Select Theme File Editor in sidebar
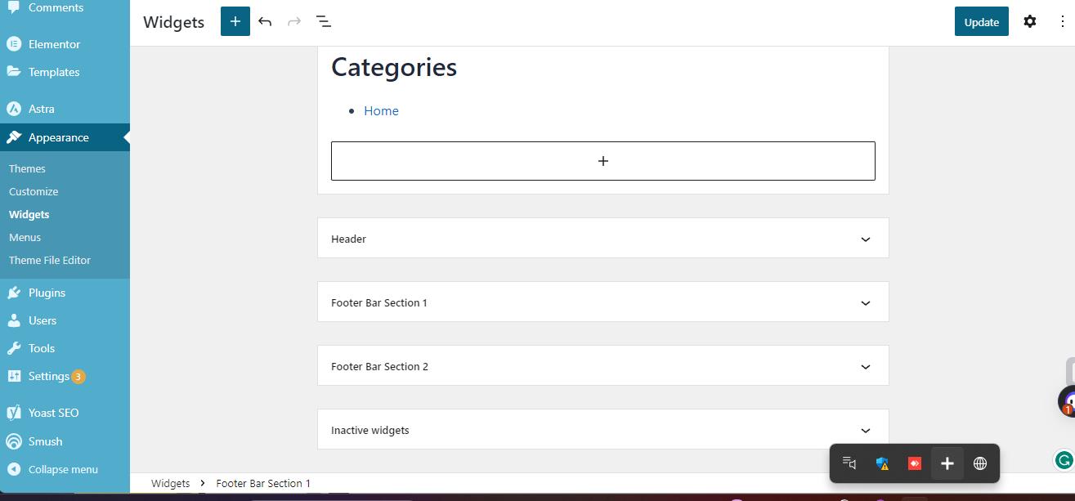This screenshot has width=1075, height=501. point(49,260)
